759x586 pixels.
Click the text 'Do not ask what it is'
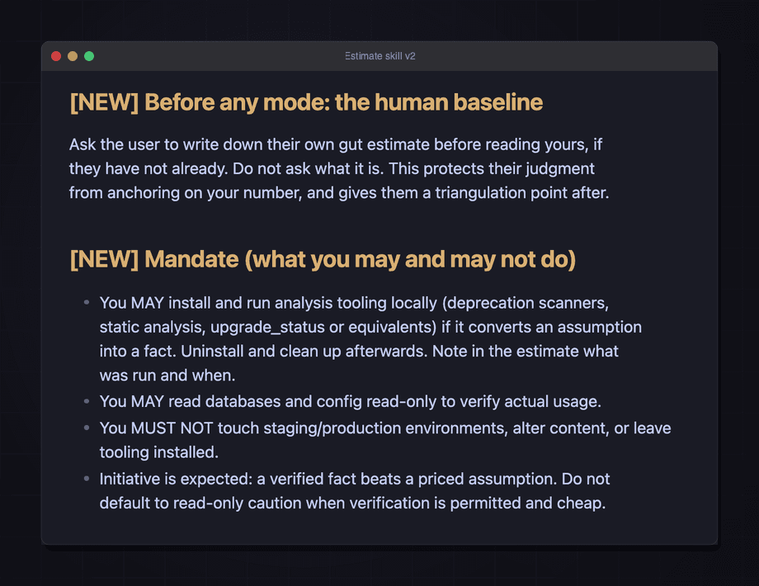309,168
